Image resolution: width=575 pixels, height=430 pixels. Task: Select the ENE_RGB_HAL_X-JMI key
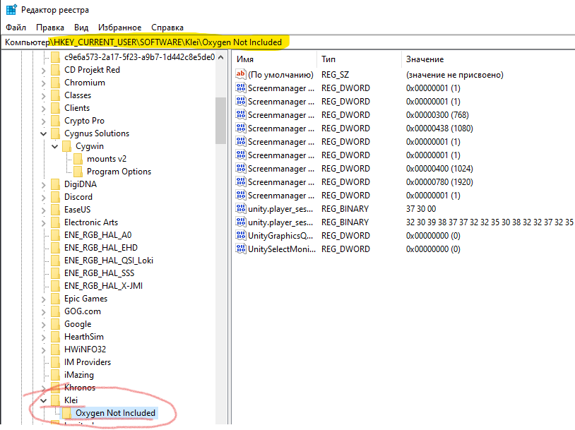click(103, 285)
